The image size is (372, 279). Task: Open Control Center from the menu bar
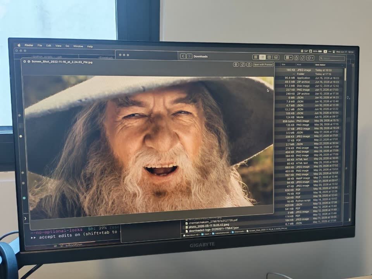pyautogui.click(x=334, y=52)
